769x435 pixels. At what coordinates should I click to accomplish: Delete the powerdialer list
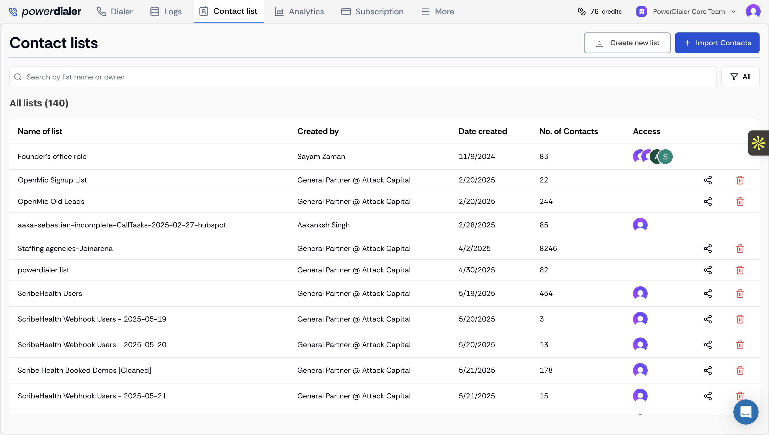740,270
